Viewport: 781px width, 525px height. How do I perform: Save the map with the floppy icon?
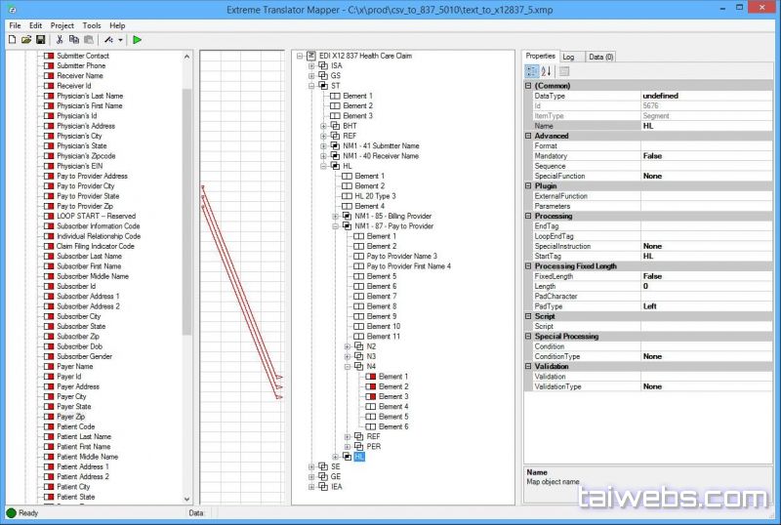40,39
